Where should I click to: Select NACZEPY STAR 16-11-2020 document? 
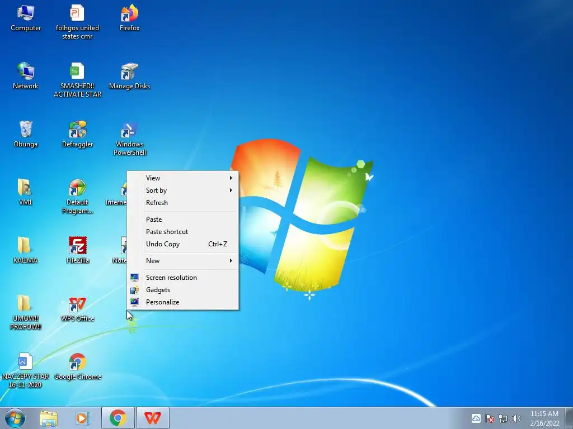click(25, 370)
